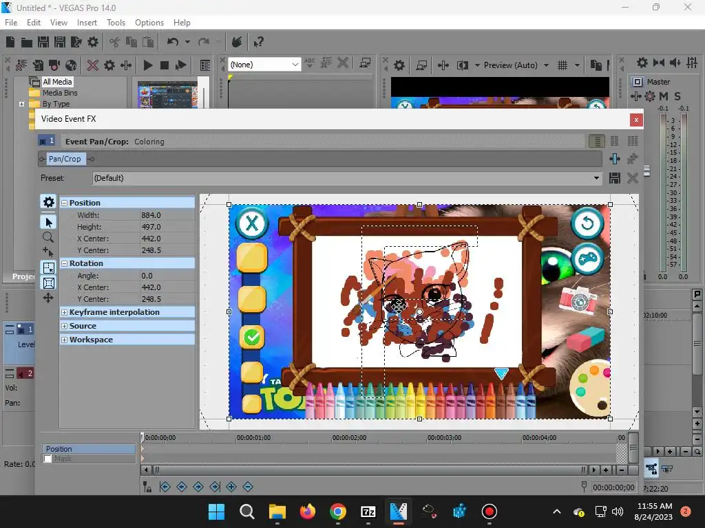Click the Create Keyframe plus button
This screenshot has height=528, width=705.
tap(231, 487)
